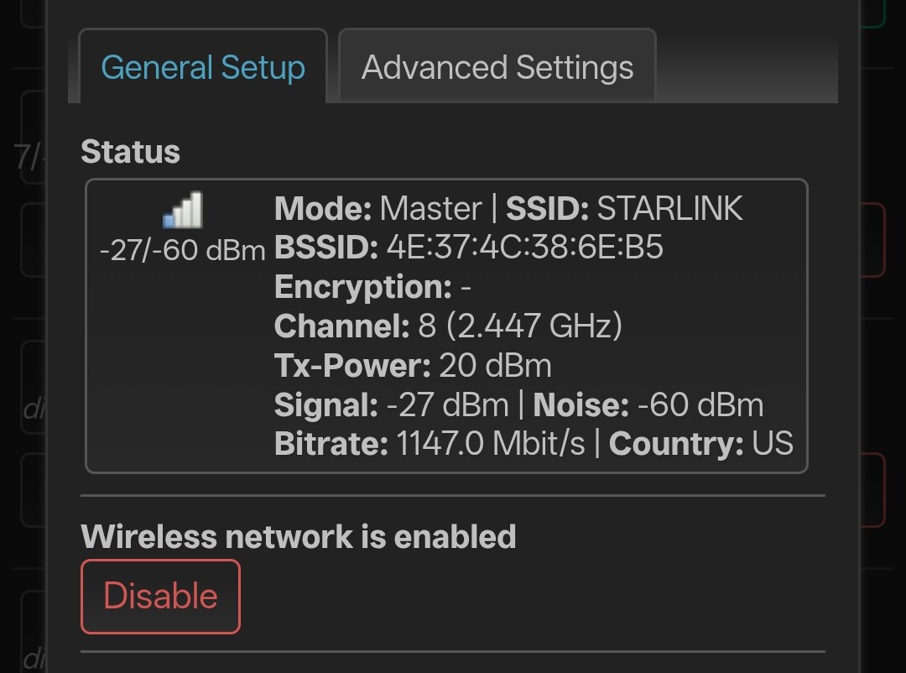Select the Channel 8 (2.447 GHz) line
Viewport: 906px width, 673px height.
[x=448, y=326]
